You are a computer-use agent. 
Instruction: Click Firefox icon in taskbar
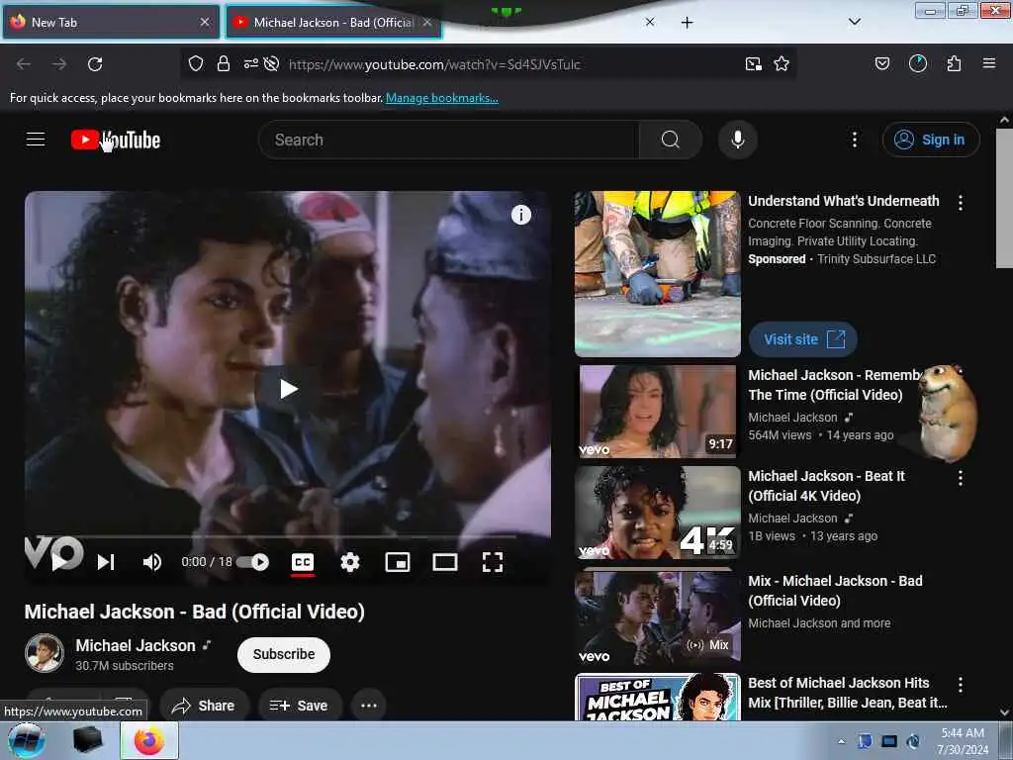[x=149, y=741]
